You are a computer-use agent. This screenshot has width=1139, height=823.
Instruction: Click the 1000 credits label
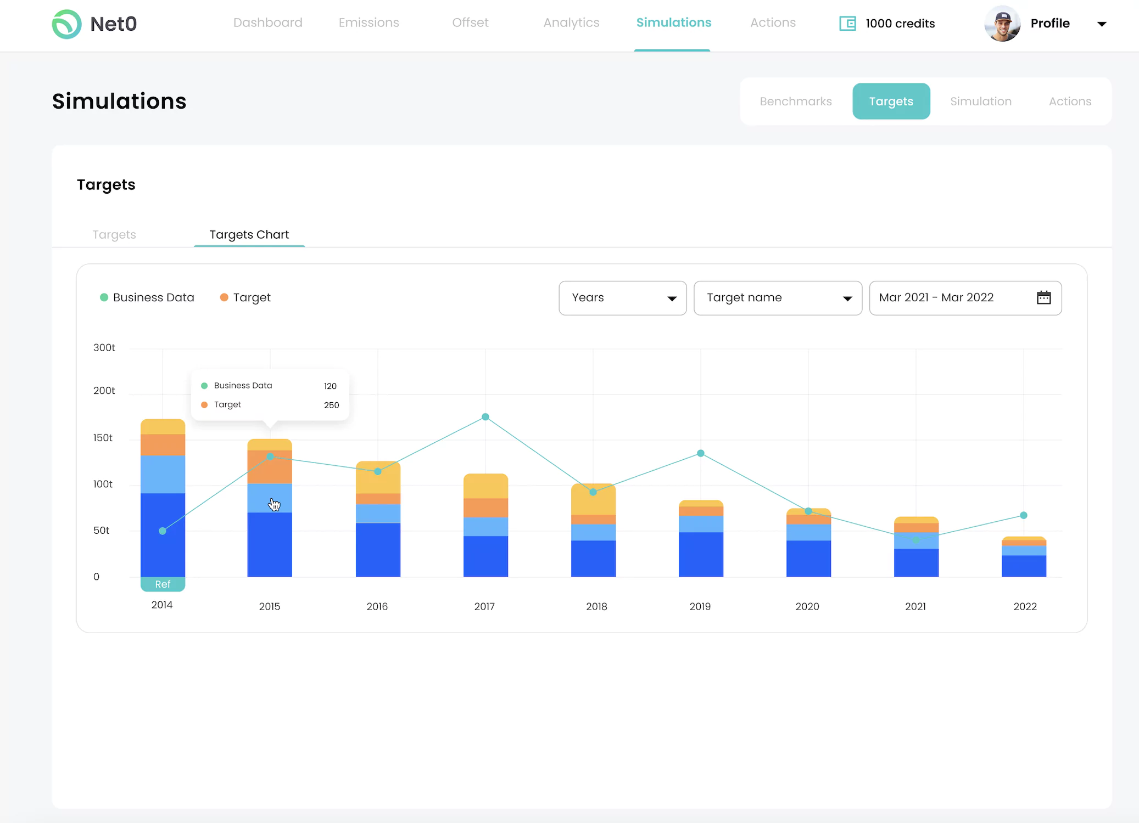(900, 24)
